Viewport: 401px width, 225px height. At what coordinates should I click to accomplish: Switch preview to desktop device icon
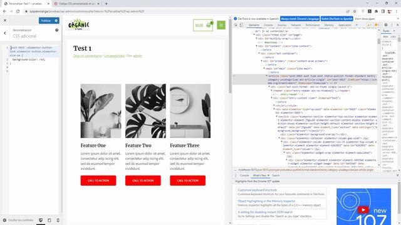[41, 220]
